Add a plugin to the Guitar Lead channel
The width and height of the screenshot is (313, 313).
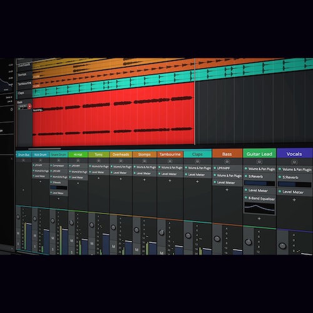259,218
